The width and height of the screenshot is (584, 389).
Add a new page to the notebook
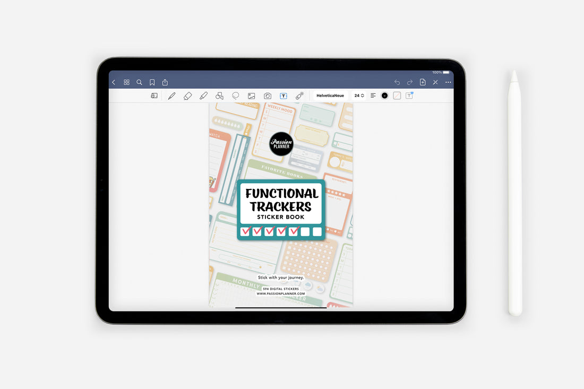[x=422, y=82]
